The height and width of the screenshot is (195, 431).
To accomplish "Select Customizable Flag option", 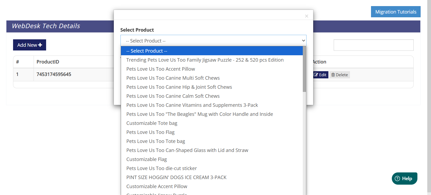I will coord(212,159).
